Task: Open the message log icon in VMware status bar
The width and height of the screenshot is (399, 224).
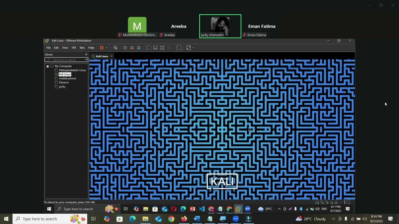Action: (348, 202)
